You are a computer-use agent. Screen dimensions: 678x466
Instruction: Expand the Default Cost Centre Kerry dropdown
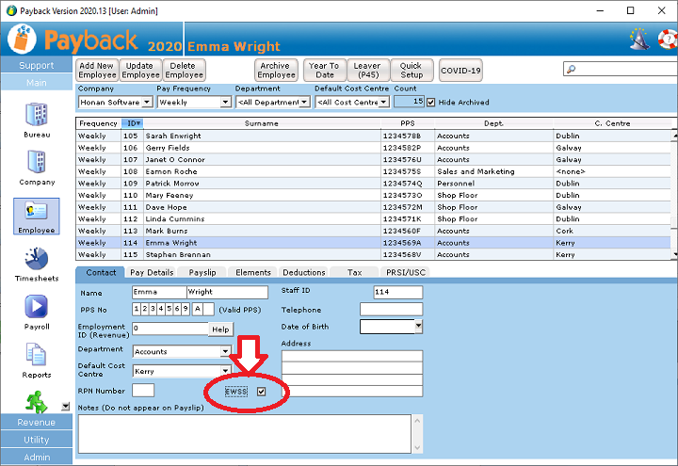coord(225,371)
